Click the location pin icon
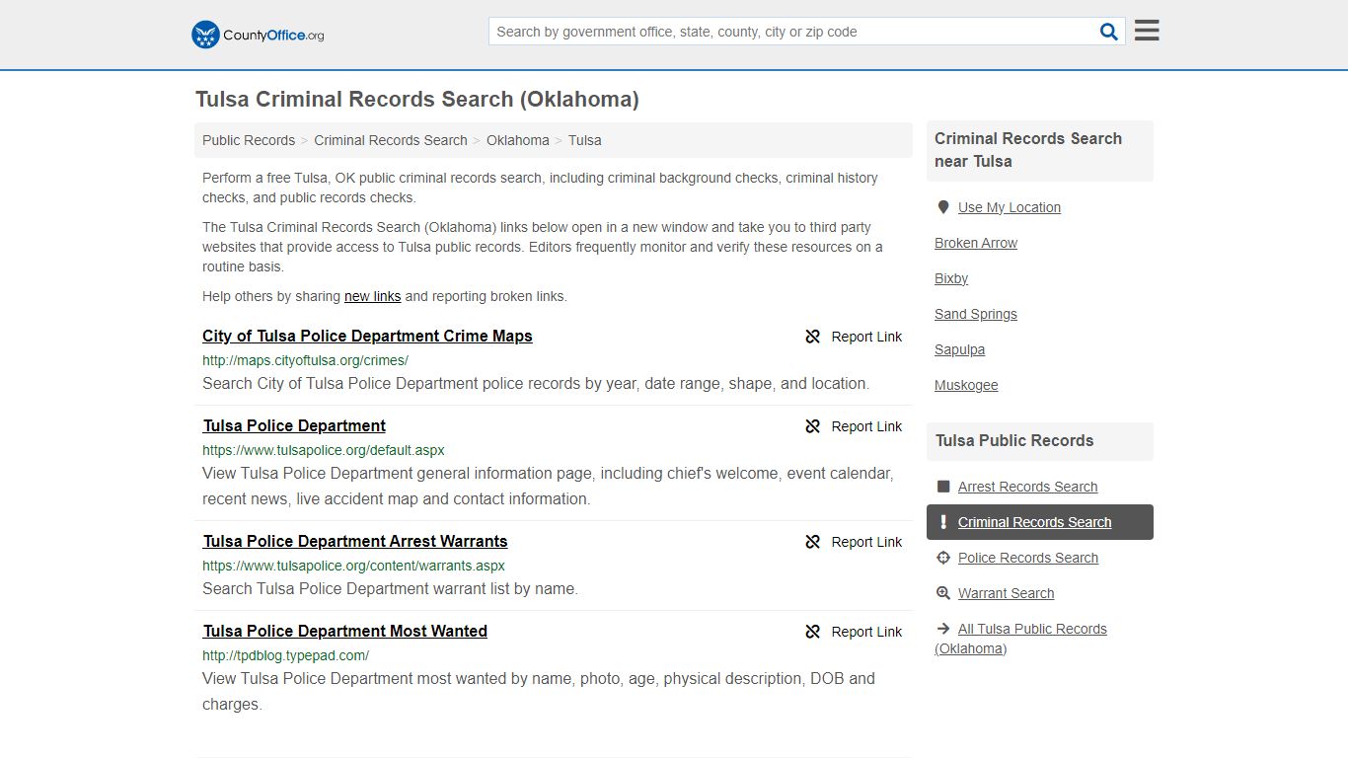Viewport: 1348px width, 758px height. (x=943, y=207)
